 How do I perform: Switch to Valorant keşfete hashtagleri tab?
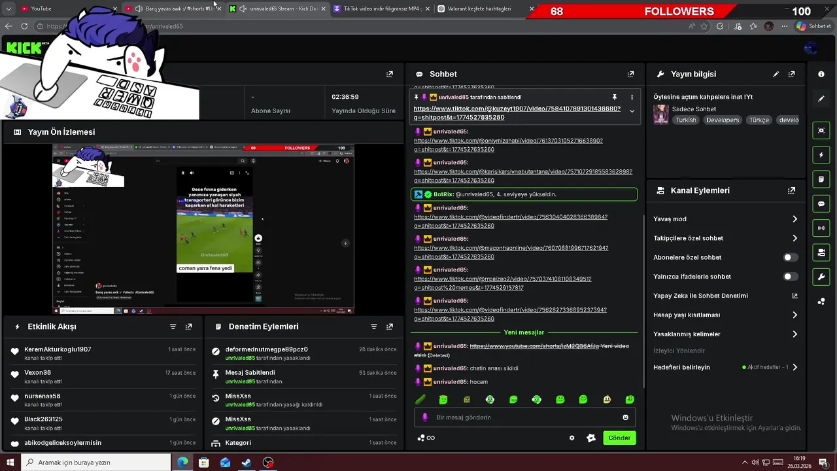coord(485,9)
